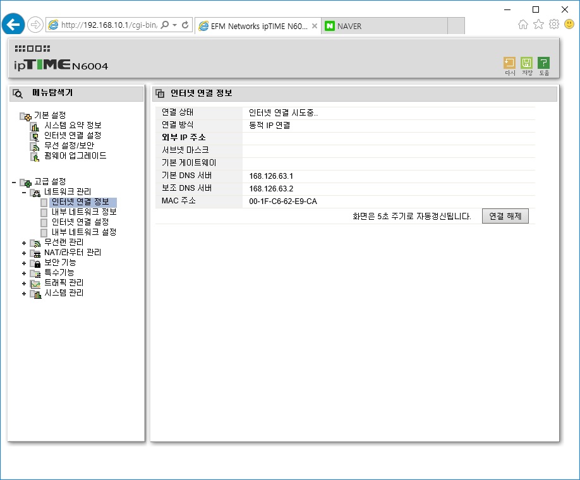This screenshot has width=580, height=480.
Task: Select 내부 네트워크 정보 tree item
Action: 84,212
